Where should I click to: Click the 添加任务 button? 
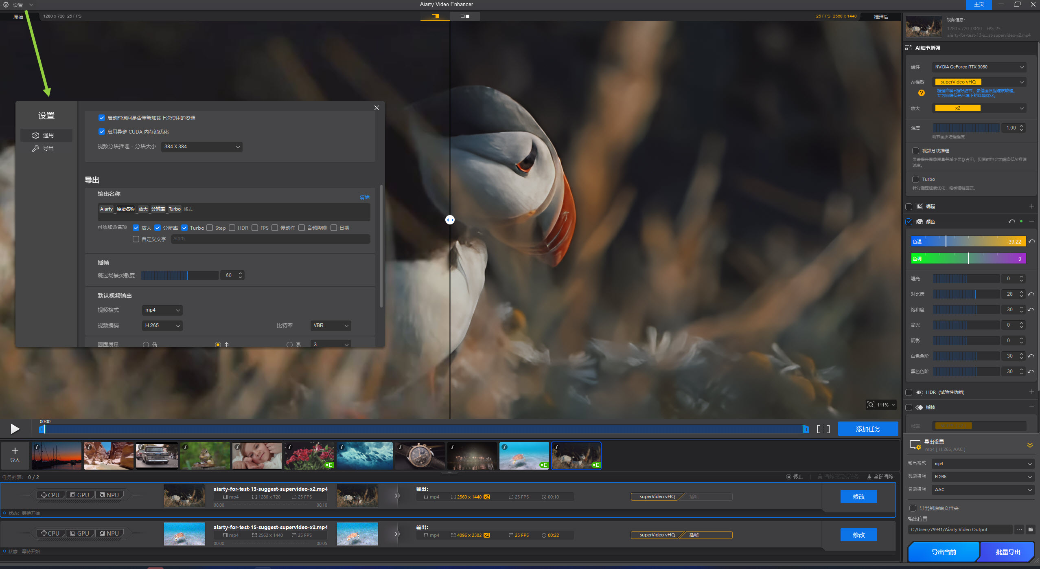click(868, 429)
